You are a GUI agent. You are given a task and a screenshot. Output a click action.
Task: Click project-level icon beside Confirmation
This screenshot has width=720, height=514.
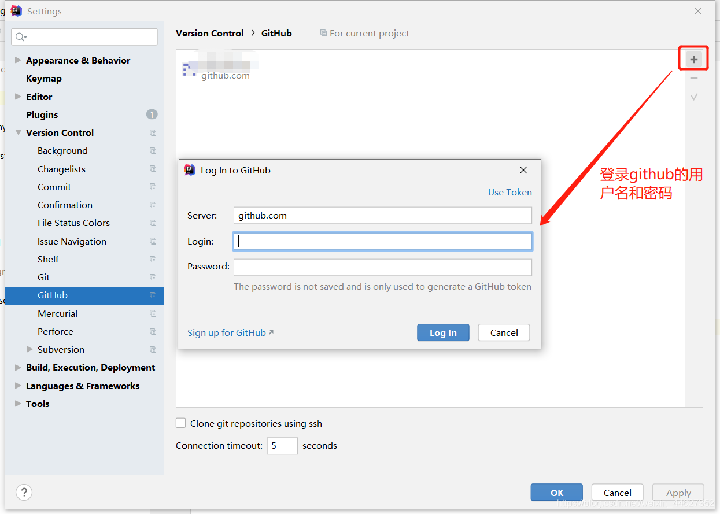[153, 205]
